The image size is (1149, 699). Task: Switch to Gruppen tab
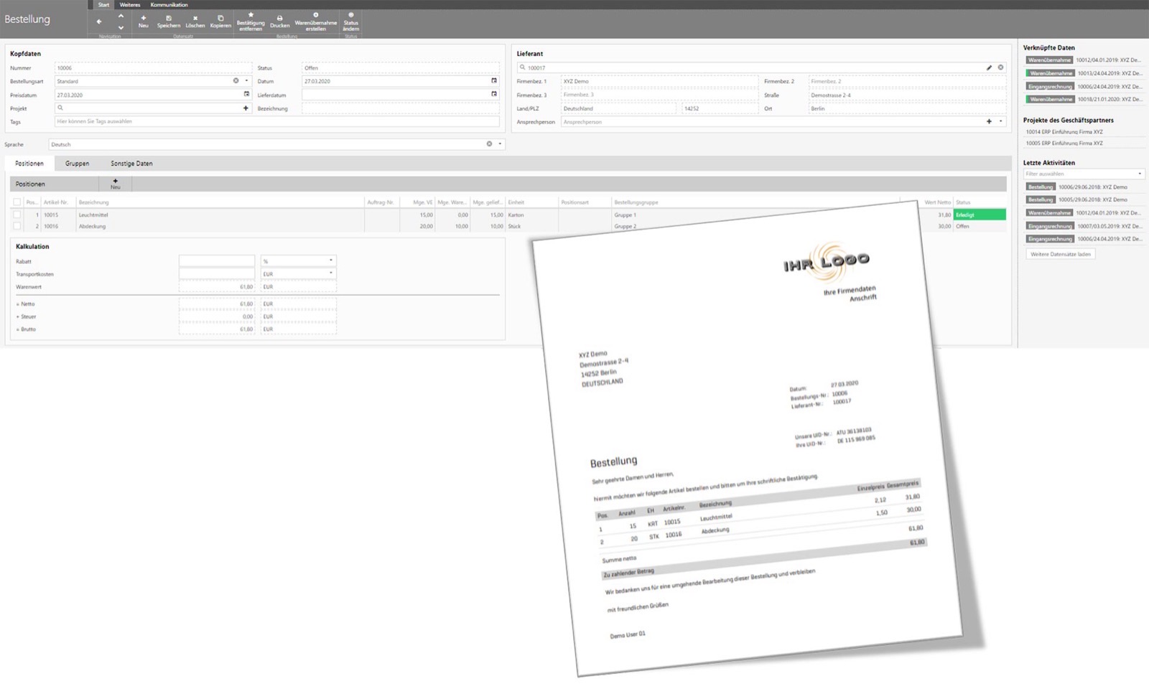(x=77, y=164)
